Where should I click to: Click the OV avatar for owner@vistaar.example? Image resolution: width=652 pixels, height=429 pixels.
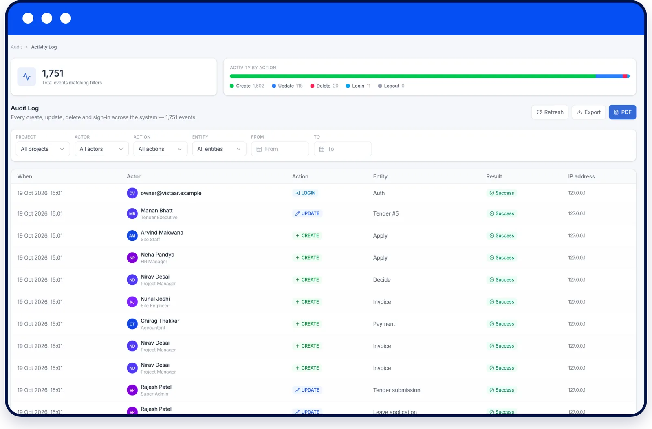pyautogui.click(x=132, y=193)
